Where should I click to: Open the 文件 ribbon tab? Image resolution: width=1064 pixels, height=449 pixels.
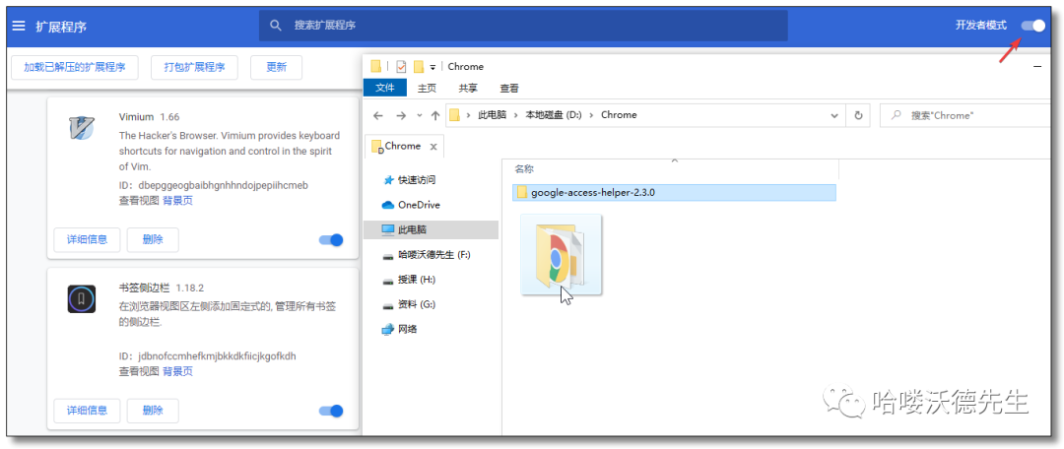(x=385, y=89)
